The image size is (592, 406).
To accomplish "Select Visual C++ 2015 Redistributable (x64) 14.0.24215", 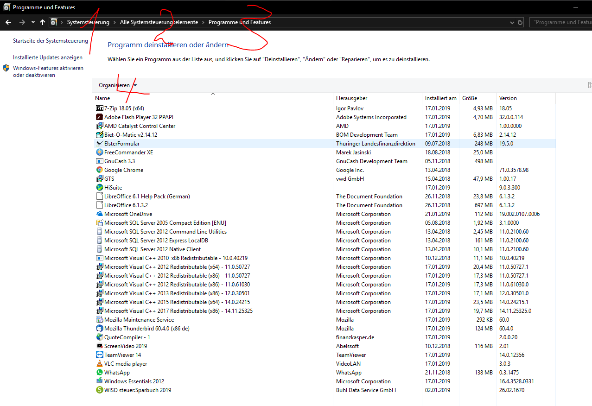I will [325, 302].
